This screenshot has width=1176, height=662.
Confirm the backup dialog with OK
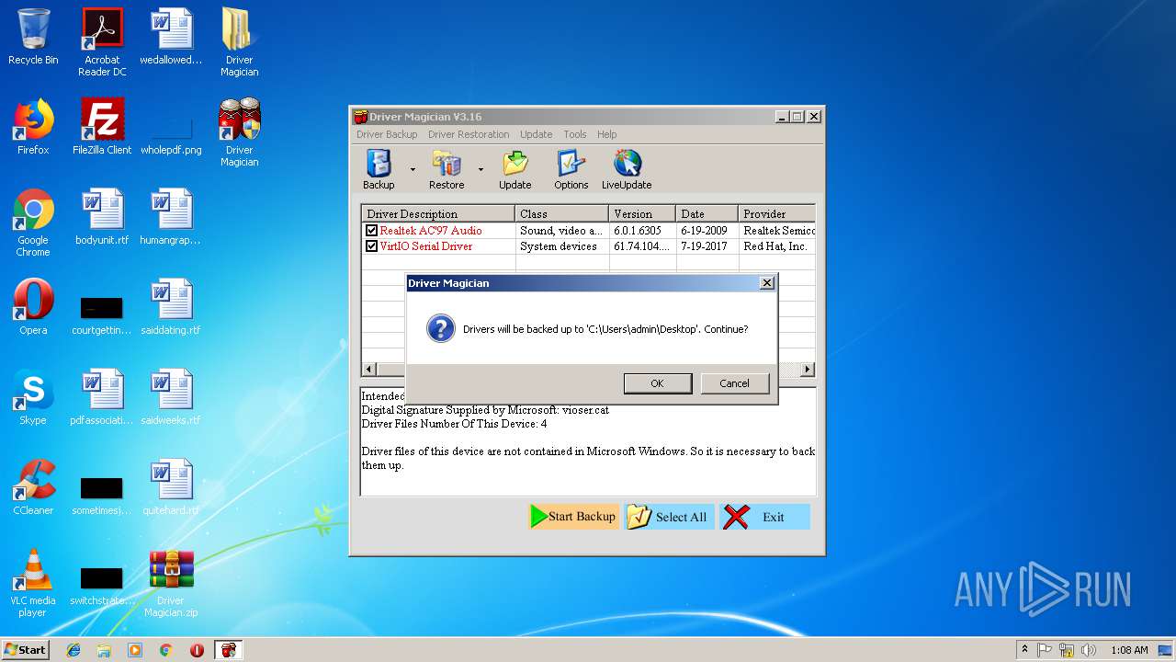tap(657, 383)
